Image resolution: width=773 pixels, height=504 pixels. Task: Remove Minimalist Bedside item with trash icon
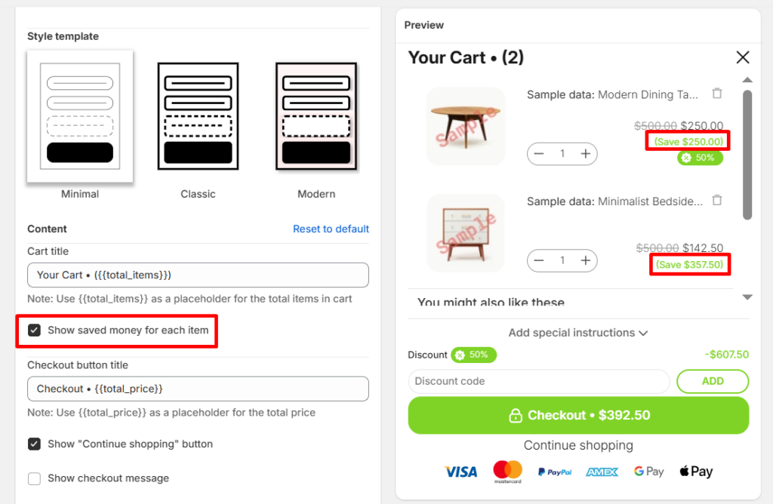(717, 201)
